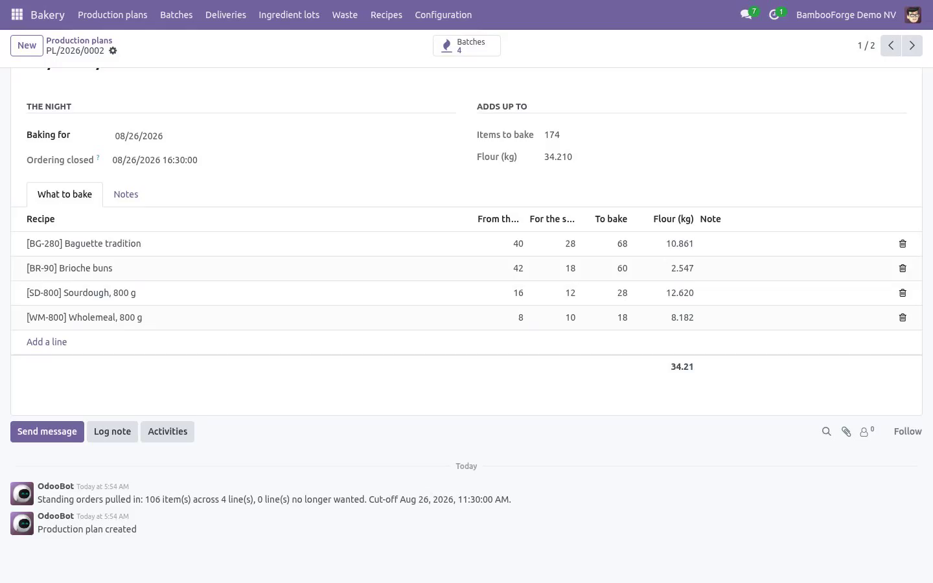933x583 pixels.
Task: Show followers list icon
Action: [x=867, y=431]
